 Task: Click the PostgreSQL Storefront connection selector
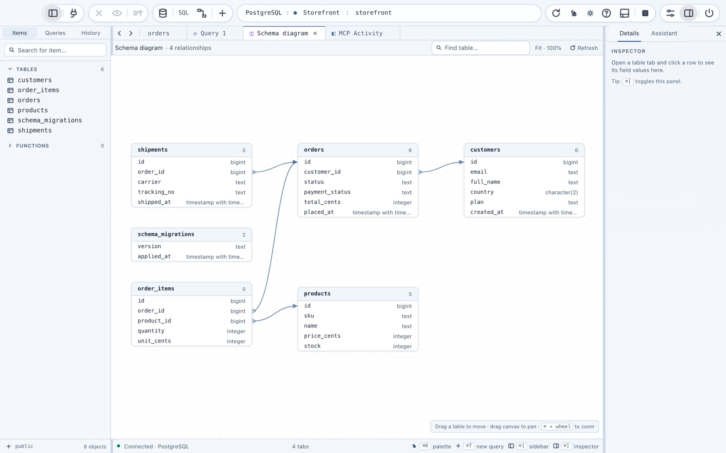tap(389, 13)
